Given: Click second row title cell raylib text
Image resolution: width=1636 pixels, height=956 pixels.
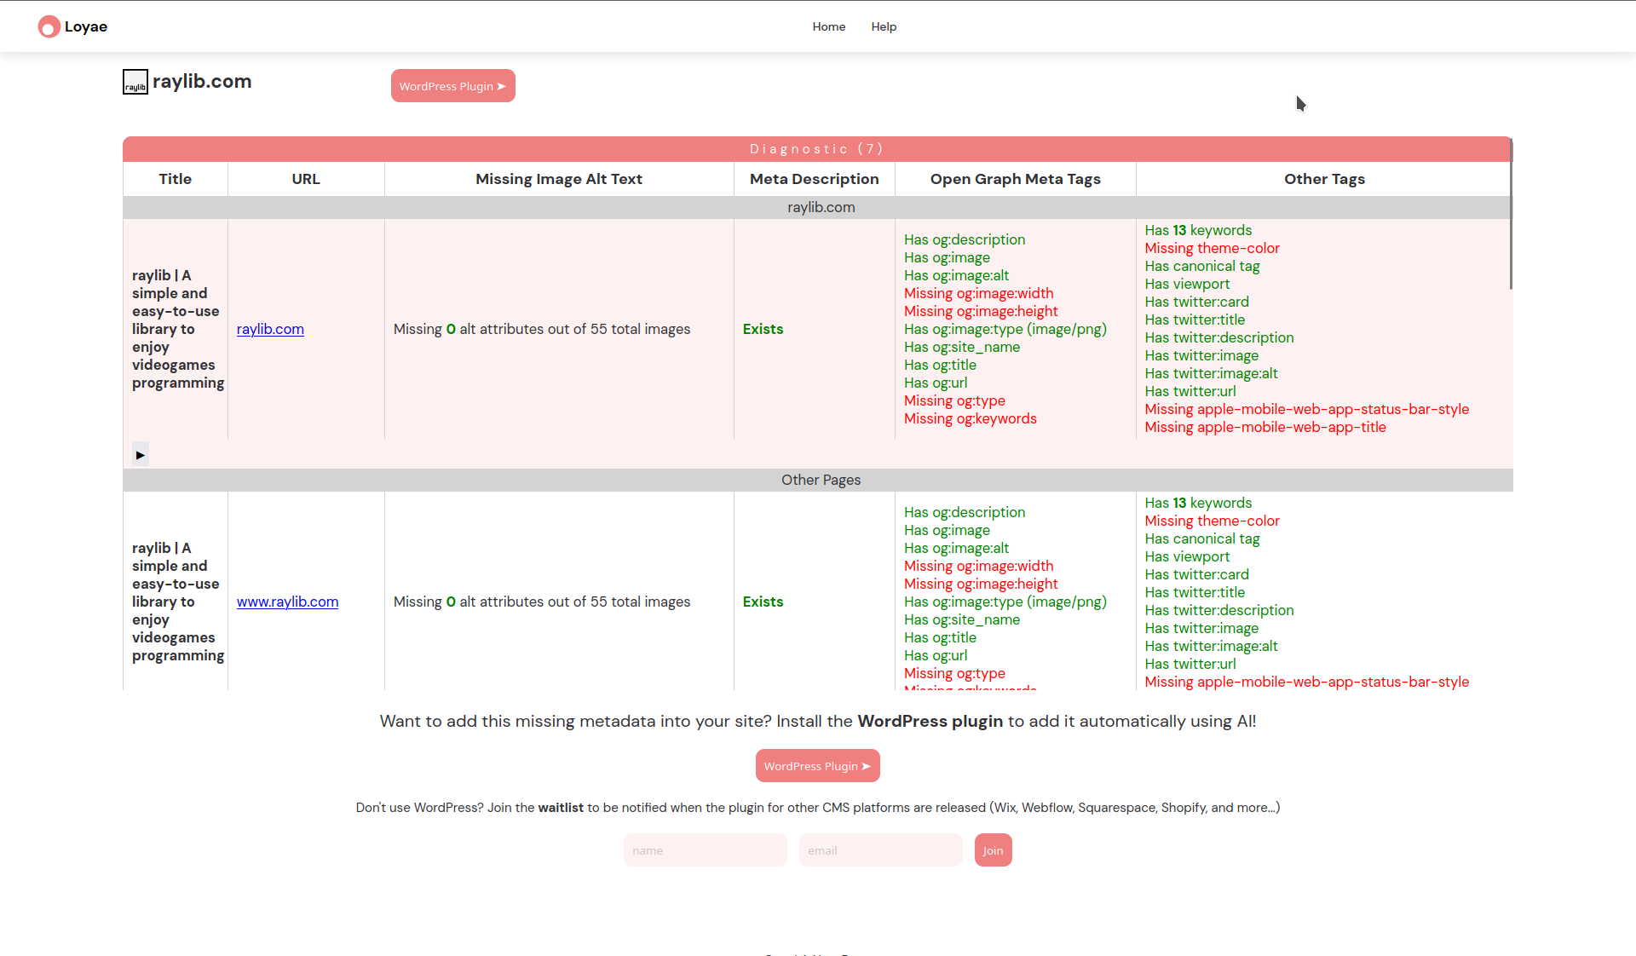Looking at the screenshot, I should 177,602.
